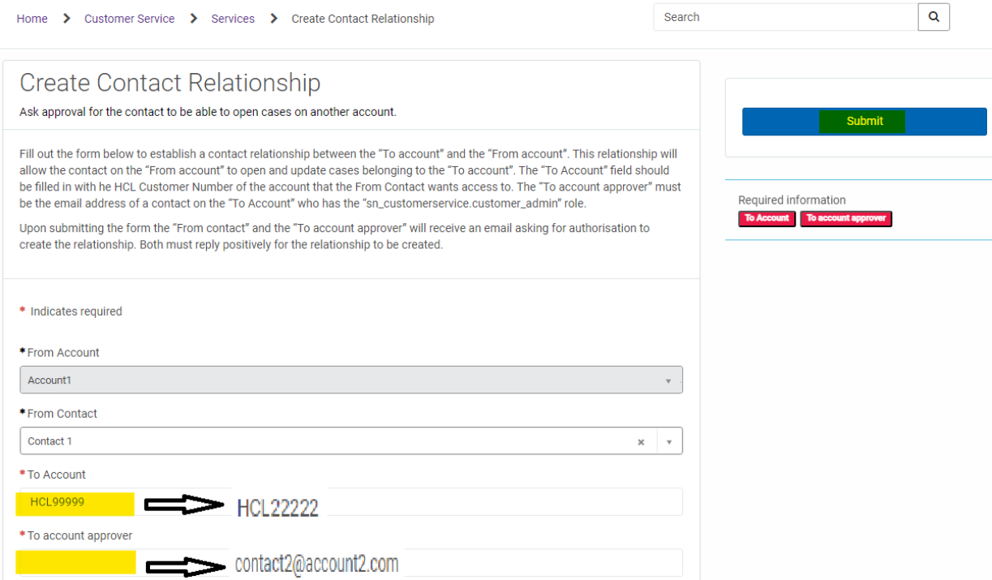Viewport: 992px width, 580px height.
Task: Click the red To Account required tag
Action: [767, 218]
